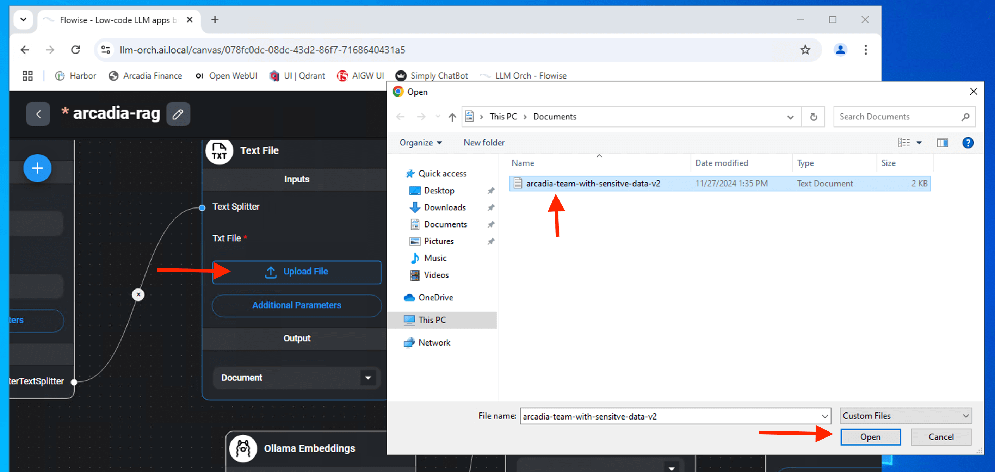Select the arcadia-team-with-sensitve-data-v2 file
The image size is (995, 472).
click(x=593, y=184)
